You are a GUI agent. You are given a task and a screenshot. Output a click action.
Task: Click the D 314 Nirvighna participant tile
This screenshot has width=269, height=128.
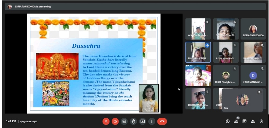click(226, 75)
